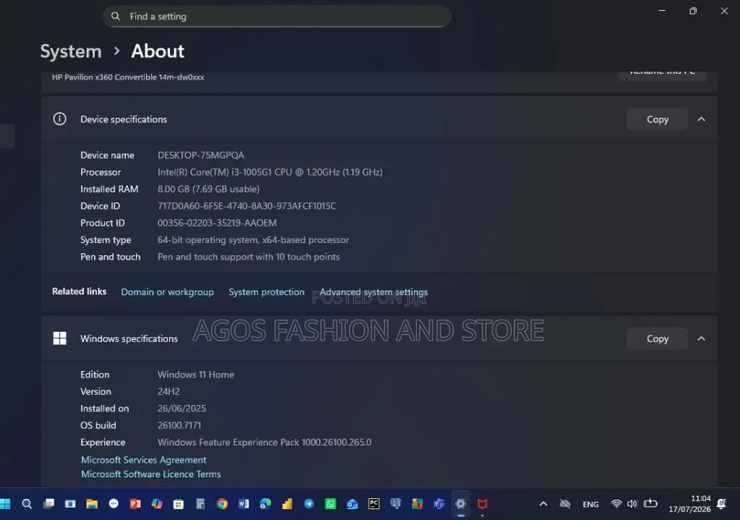740x520 pixels.
Task: Select OS build 26100.7171
Action: pos(179,426)
